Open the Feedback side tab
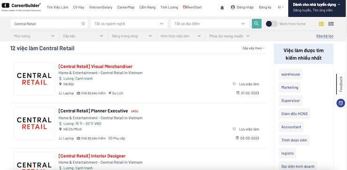 coord(341,84)
